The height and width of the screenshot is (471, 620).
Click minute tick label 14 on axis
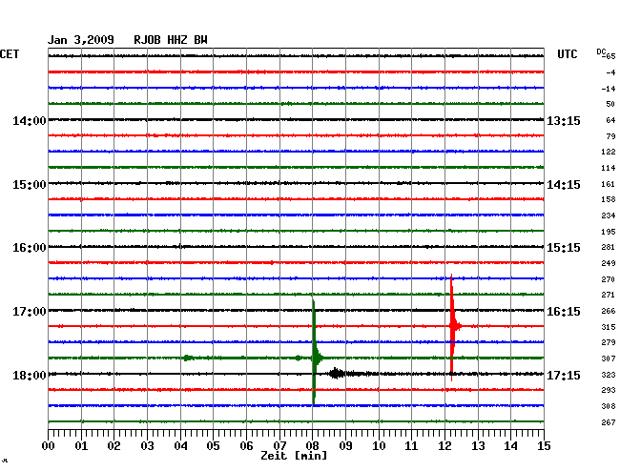(x=511, y=446)
